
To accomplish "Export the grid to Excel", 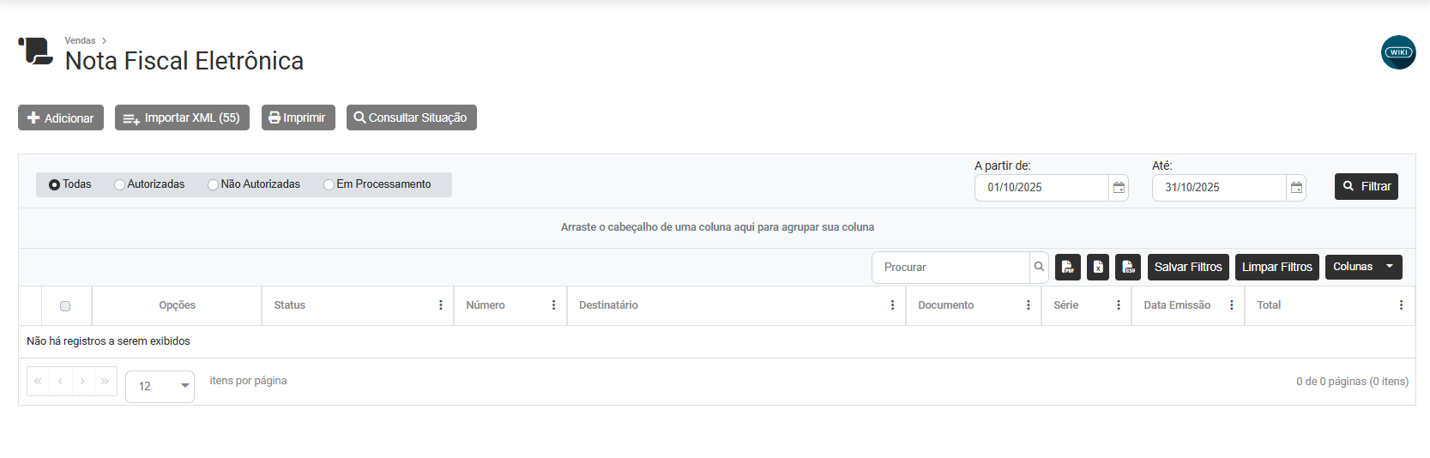I will tap(1098, 268).
